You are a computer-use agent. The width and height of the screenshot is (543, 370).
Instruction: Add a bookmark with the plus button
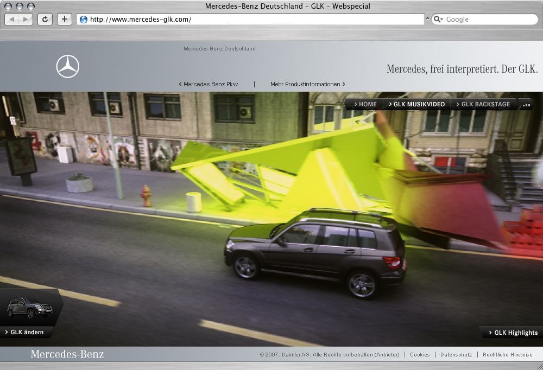pos(65,20)
